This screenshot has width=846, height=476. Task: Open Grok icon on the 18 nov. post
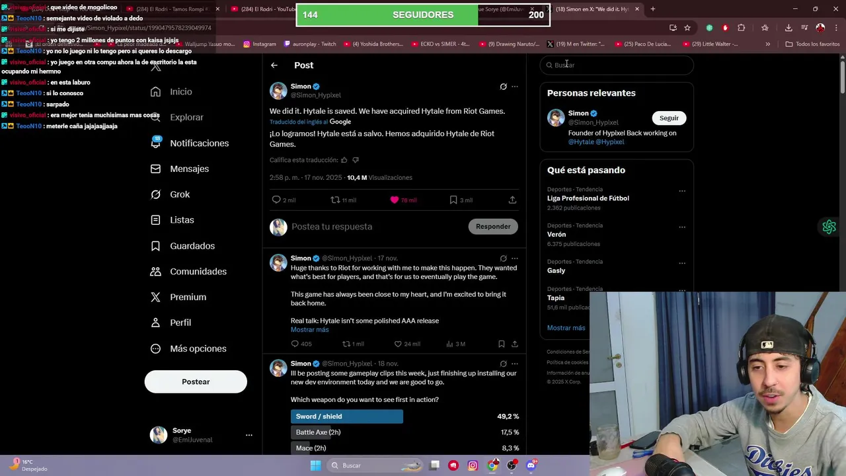(x=503, y=364)
